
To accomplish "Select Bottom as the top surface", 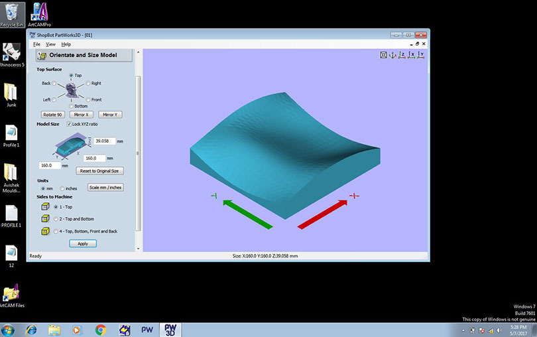I will point(71,106).
